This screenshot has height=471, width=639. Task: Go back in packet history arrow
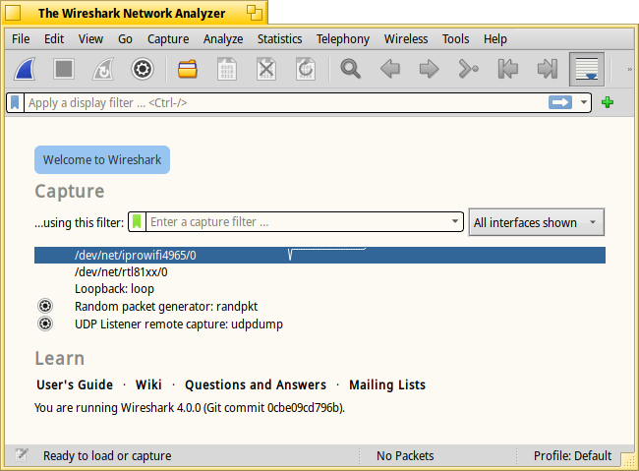pyautogui.click(x=390, y=69)
